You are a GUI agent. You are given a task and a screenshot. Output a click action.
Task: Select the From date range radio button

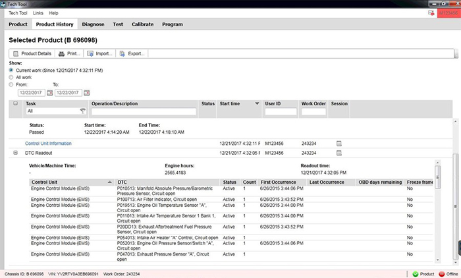[x=11, y=84]
